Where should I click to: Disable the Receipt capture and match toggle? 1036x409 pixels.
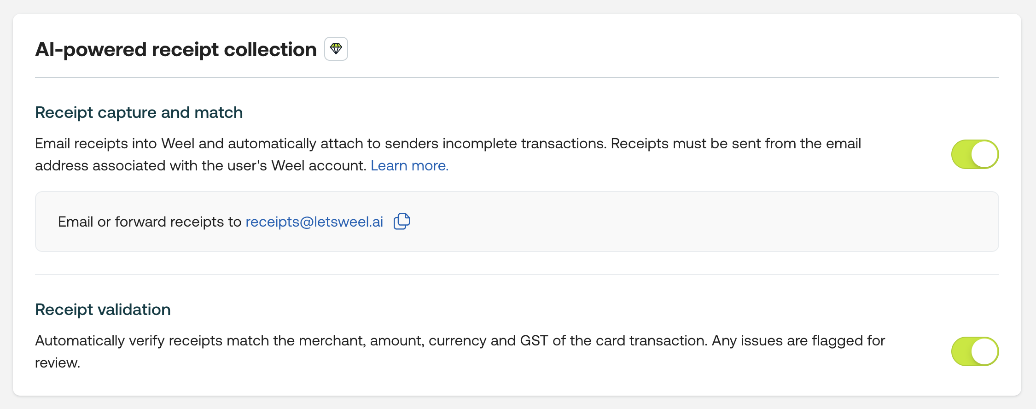pos(974,154)
